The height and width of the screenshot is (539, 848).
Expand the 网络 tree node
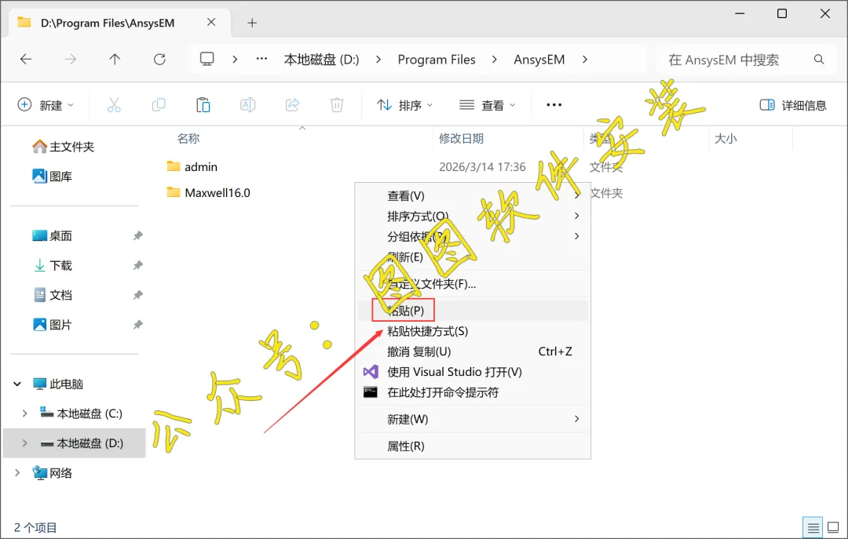click(x=17, y=473)
